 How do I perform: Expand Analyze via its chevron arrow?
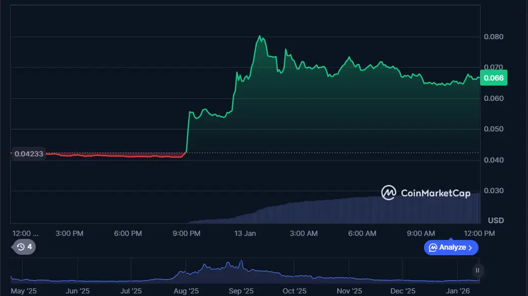(470, 248)
